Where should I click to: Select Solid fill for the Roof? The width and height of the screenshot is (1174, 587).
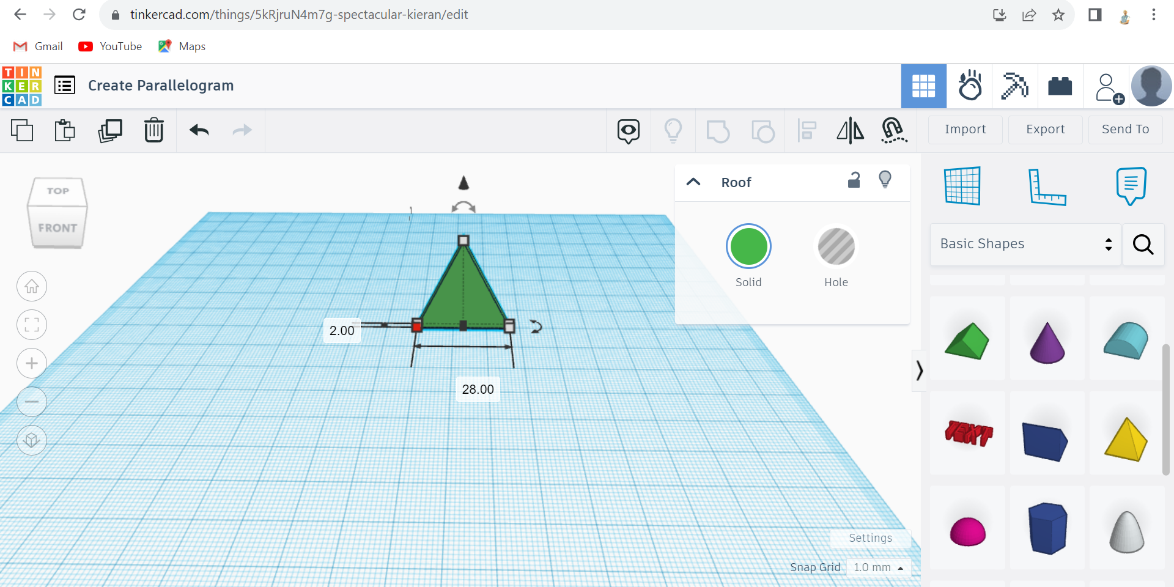pos(748,246)
